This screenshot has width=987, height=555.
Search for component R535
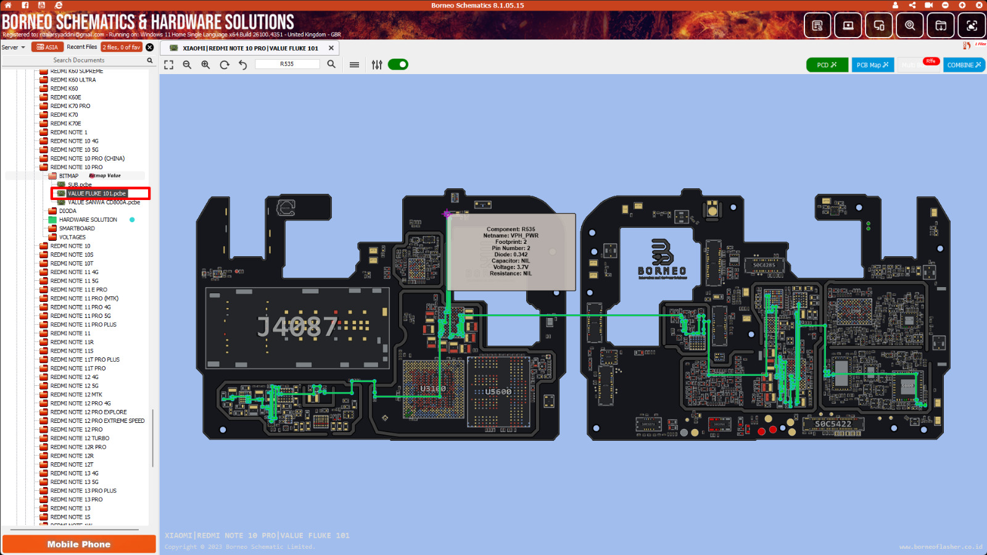331,64
